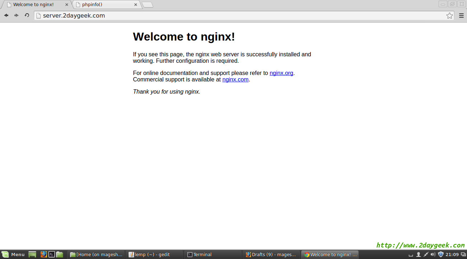Click the small tray icon left of the user icon

[x=411, y=255]
